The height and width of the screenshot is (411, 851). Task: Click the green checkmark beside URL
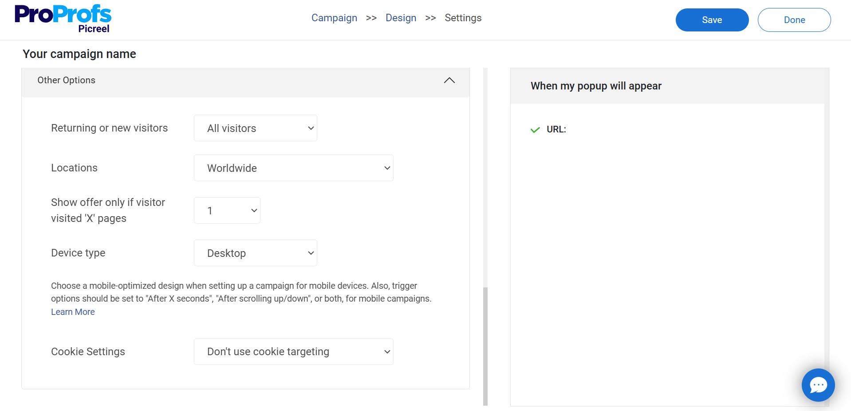click(535, 130)
